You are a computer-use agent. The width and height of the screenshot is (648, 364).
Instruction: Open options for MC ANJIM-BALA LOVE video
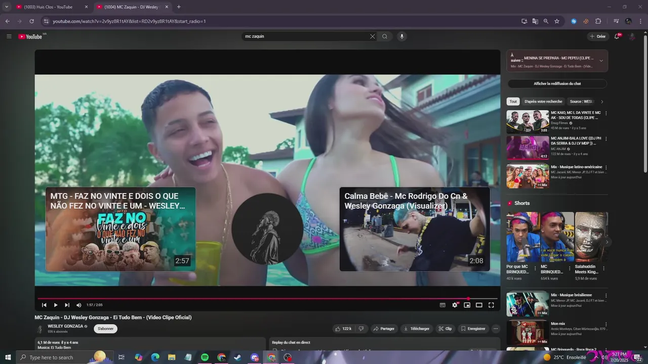point(606,139)
